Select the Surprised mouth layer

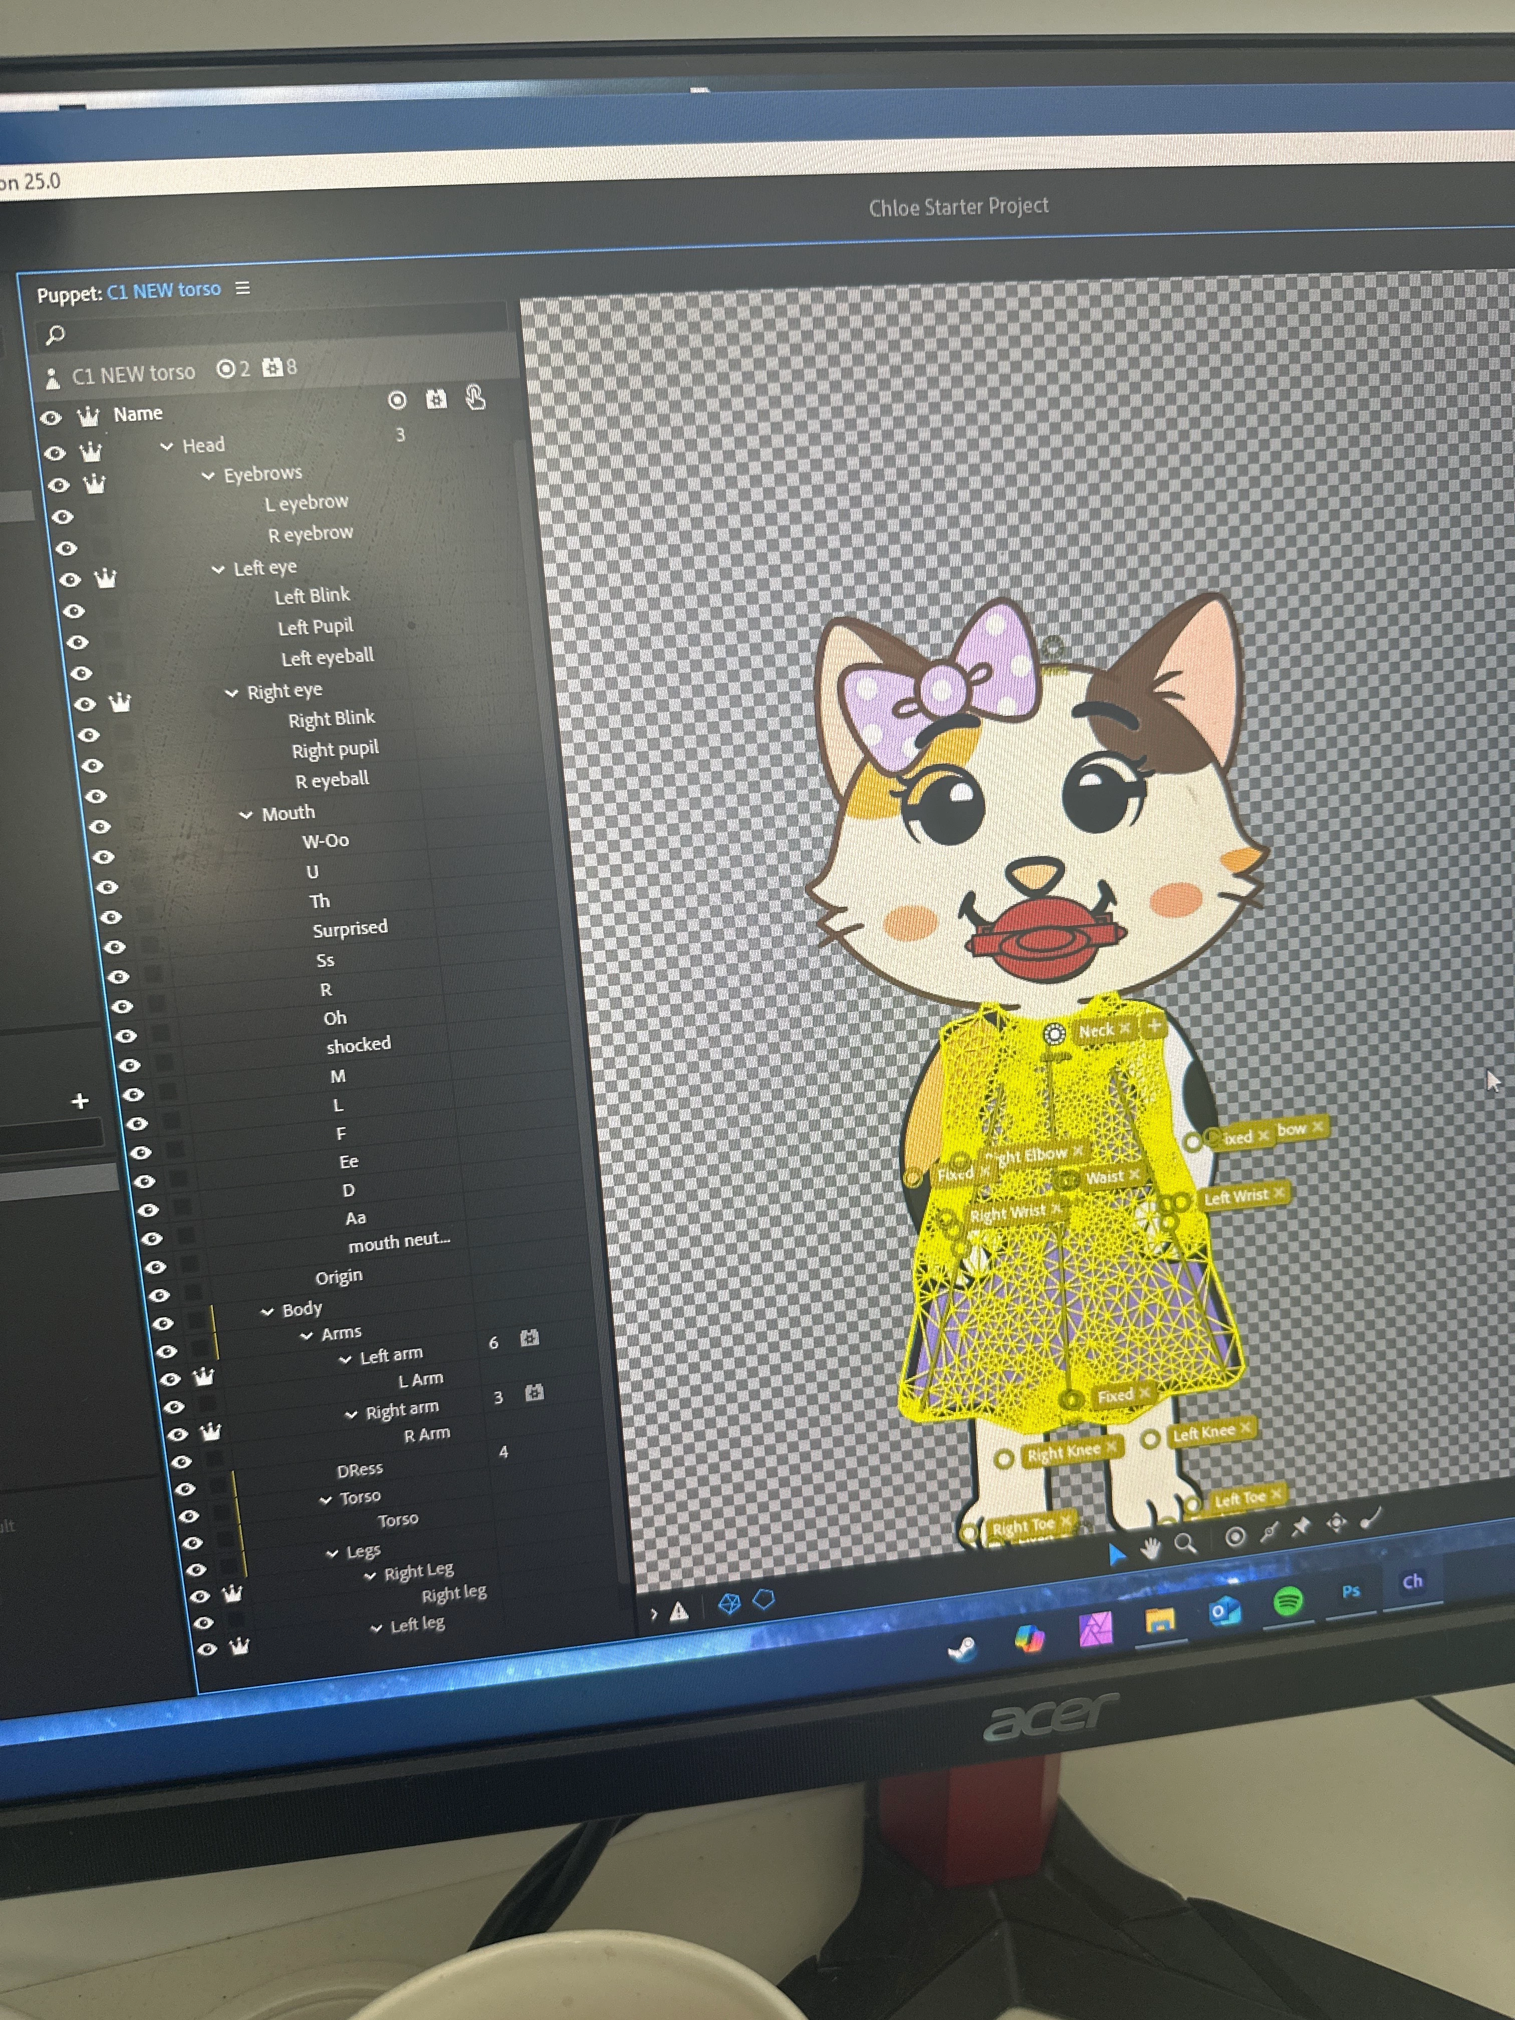coord(350,929)
